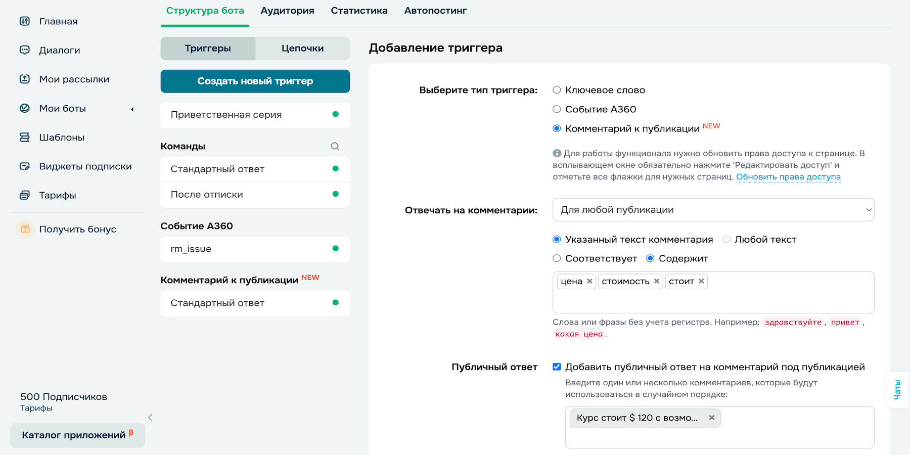
Task: Switch to the Аудитория tab
Action: [x=287, y=10]
